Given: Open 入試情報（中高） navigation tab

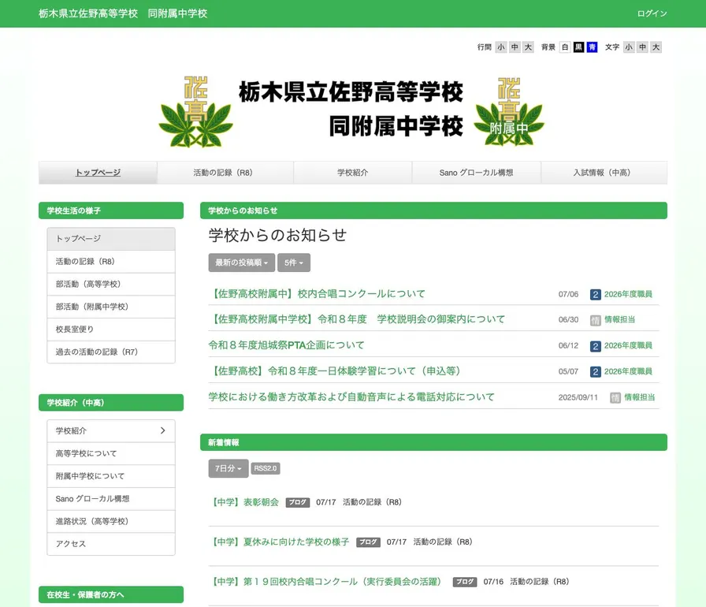Looking at the screenshot, I should tap(604, 173).
